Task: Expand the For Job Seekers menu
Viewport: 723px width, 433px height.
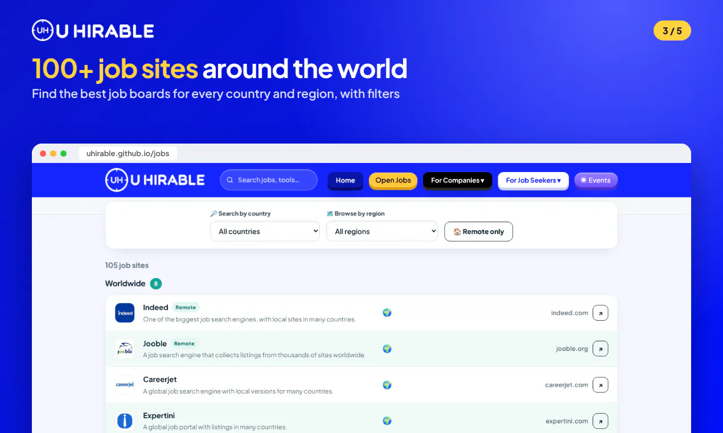Action: (x=533, y=180)
